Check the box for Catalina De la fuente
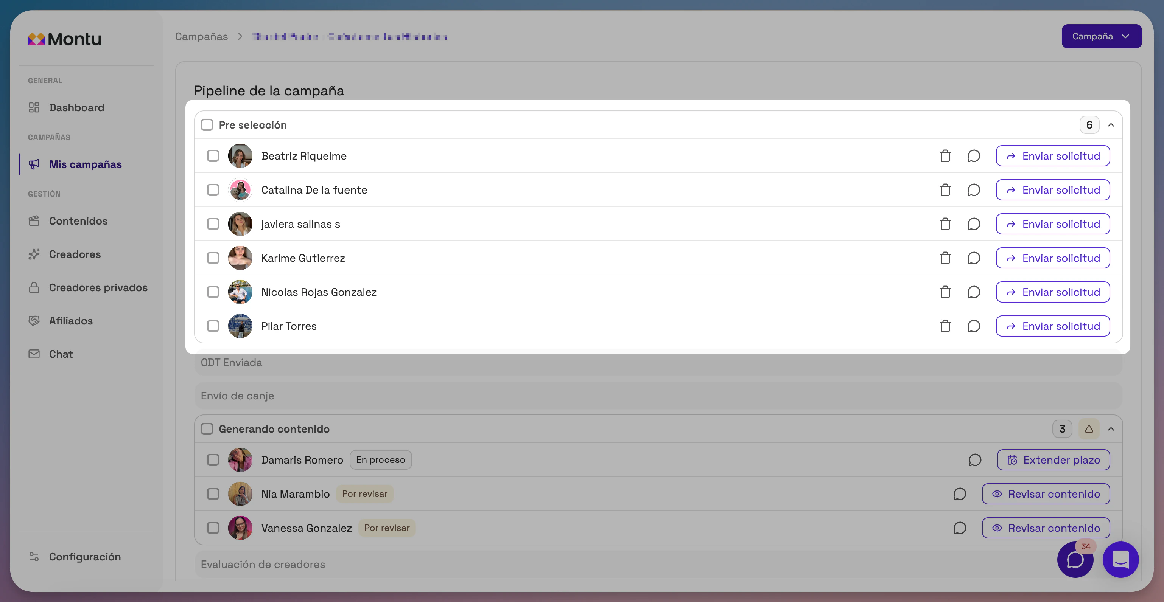The height and width of the screenshot is (602, 1164). (213, 190)
